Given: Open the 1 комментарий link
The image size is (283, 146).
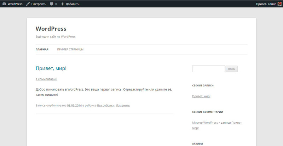Looking at the screenshot, I should [x=46, y=79].
